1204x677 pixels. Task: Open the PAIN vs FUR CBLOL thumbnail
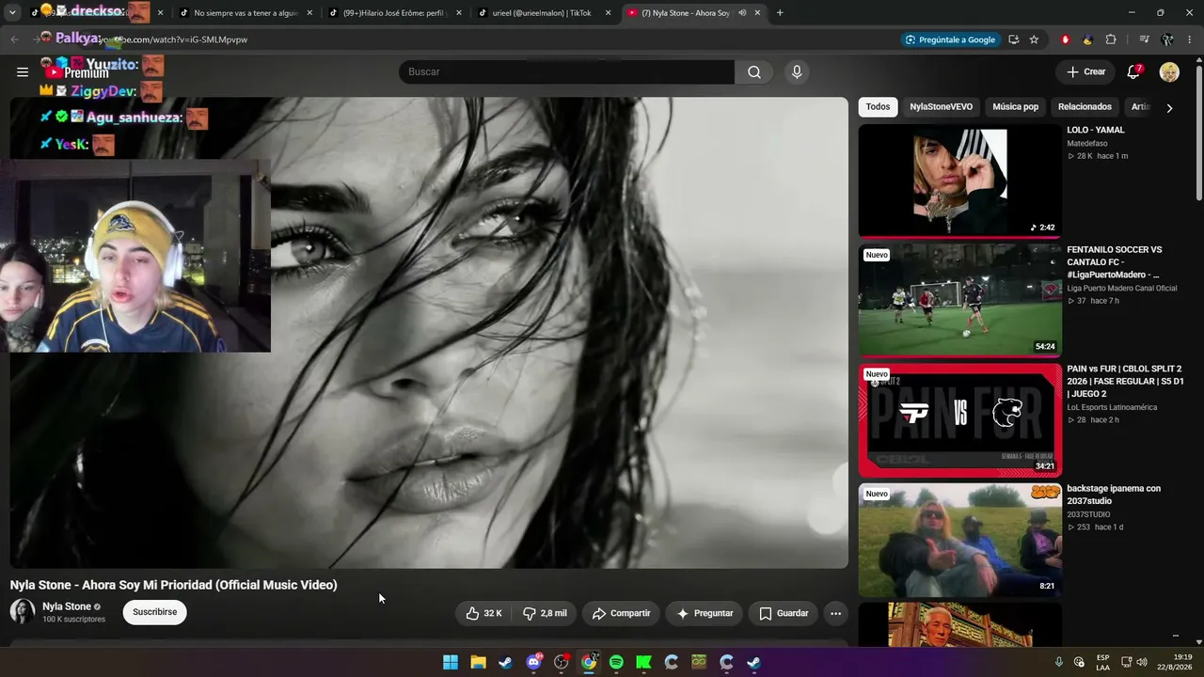tap(959, 419)
